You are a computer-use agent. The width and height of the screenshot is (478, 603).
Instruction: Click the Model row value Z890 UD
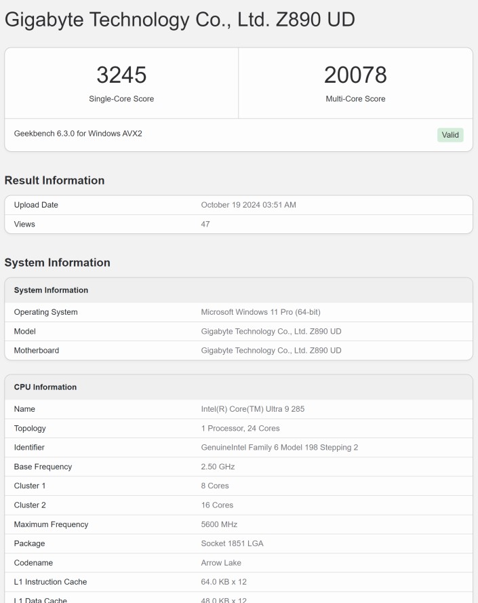click(271, 332)
